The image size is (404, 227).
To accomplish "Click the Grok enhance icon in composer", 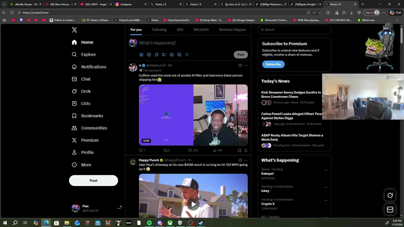I will click(157, 55).
